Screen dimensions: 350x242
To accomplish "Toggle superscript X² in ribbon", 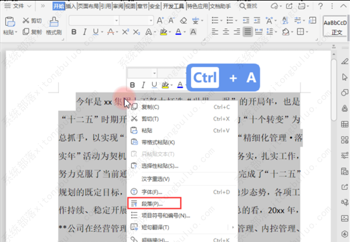I will (125, 32).
